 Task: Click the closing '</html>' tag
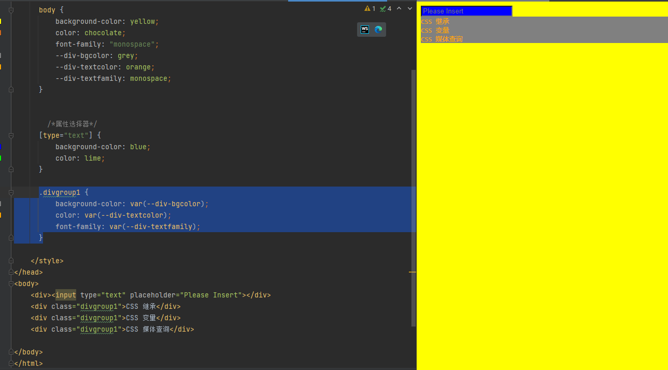[29, 363]
